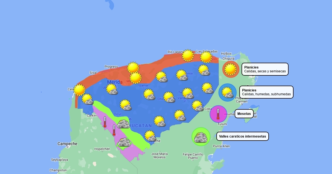Viewport: 332px width, 174px height.
Task: Click the sun icon beside Río Lagartos
Action: 188,56
